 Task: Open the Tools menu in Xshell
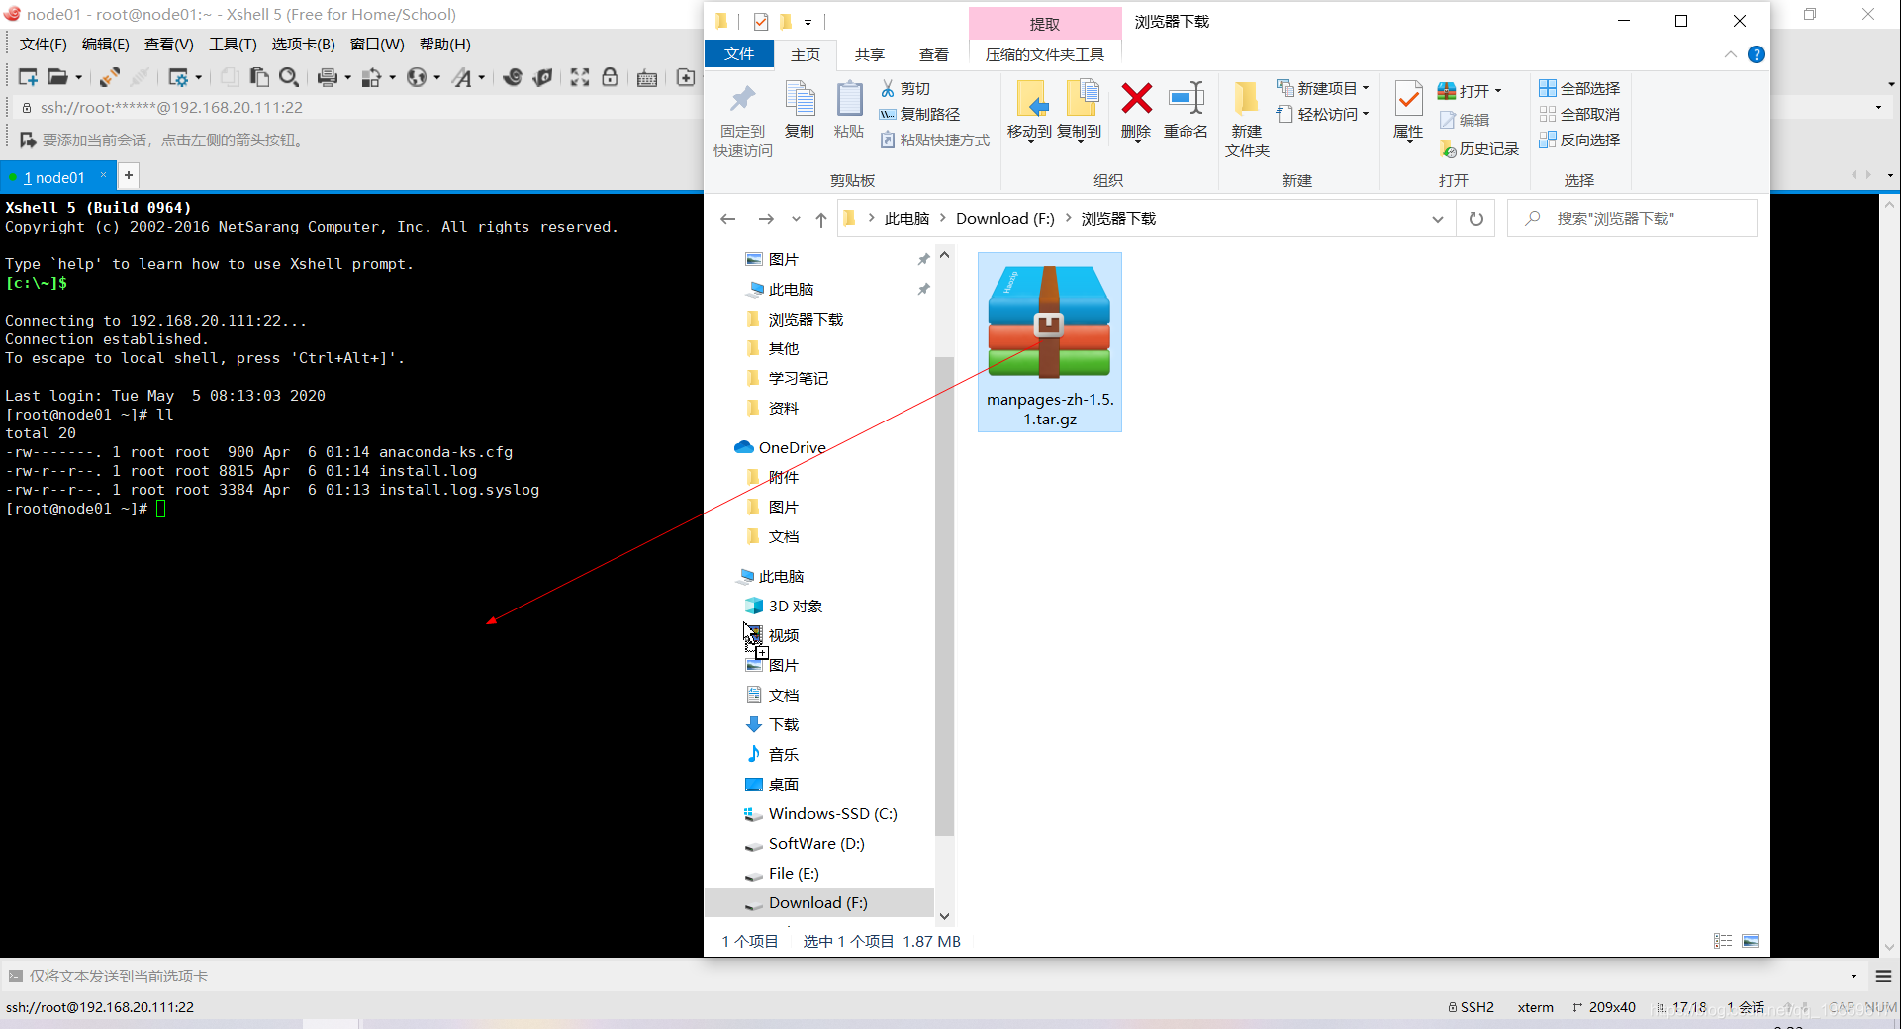pyautogui.click(x=233, y=44)
